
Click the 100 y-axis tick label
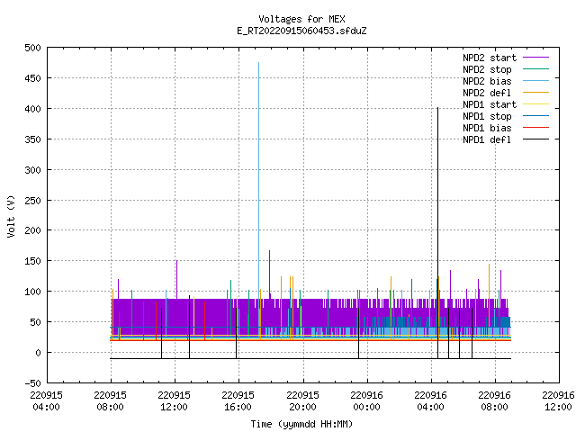coord(32,292)
